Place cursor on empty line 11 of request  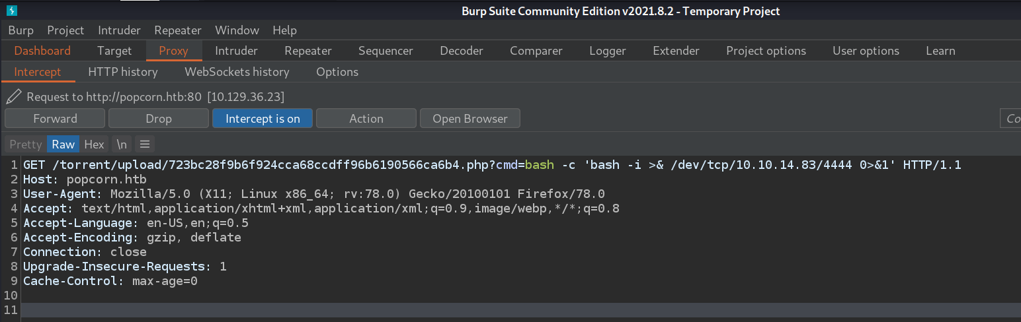[521, 309]
